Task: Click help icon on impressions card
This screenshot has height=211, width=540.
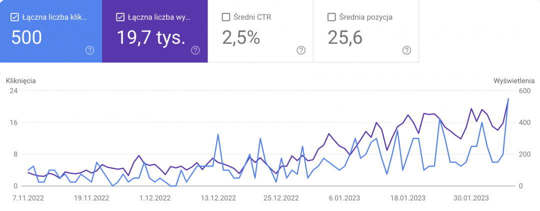Action: click(195, 50)
